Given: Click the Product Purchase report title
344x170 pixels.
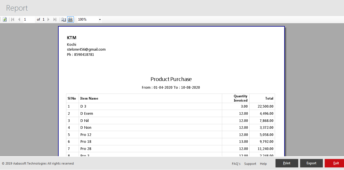Looking at the screenshot, I should pos(171,79).
